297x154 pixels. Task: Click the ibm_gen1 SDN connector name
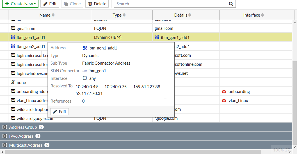coord(97,71)
